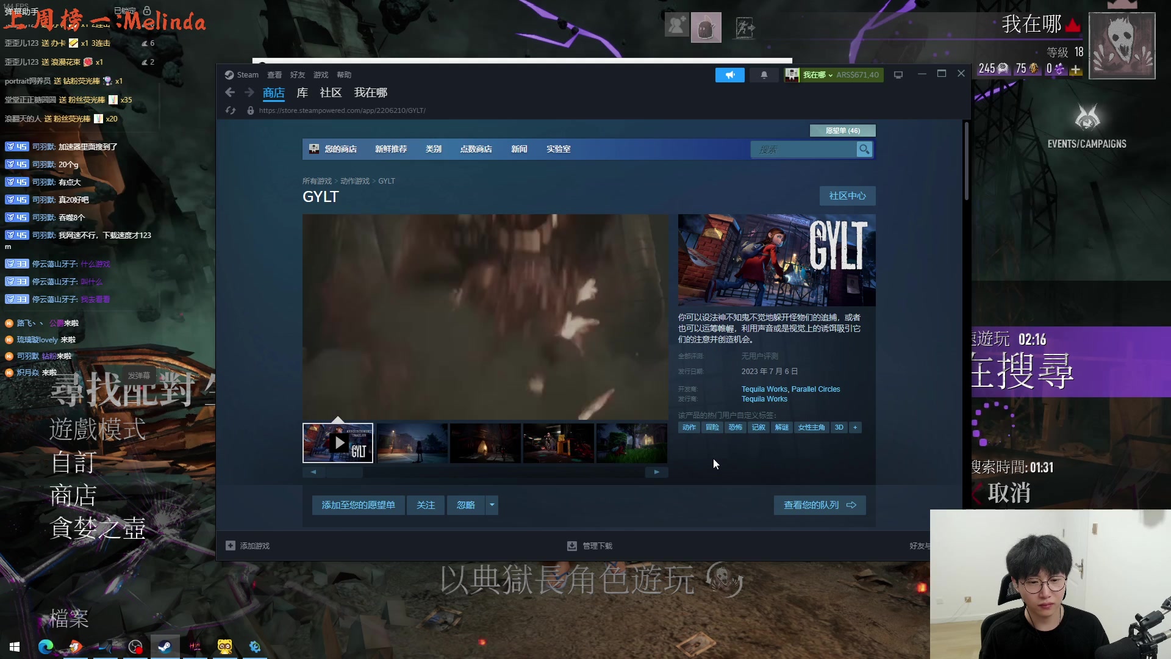This screenshot has height=659, width=1171.
Task: Open the Steam notifications bell
Action: click(x=764, y=75)
